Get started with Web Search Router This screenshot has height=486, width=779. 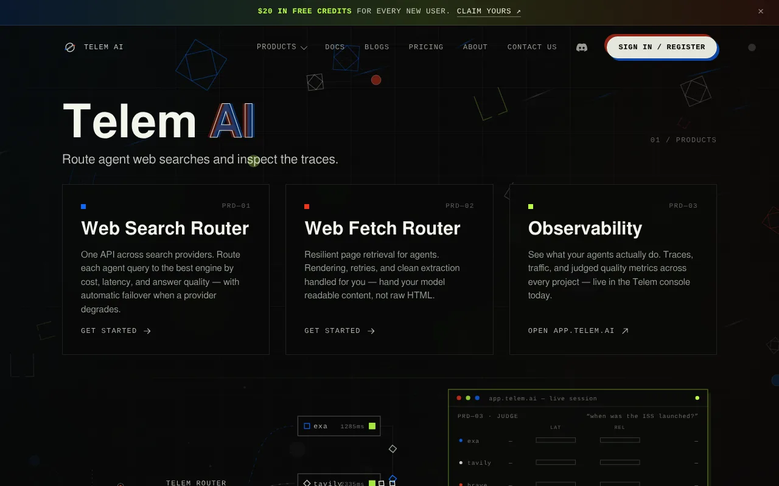116,331
